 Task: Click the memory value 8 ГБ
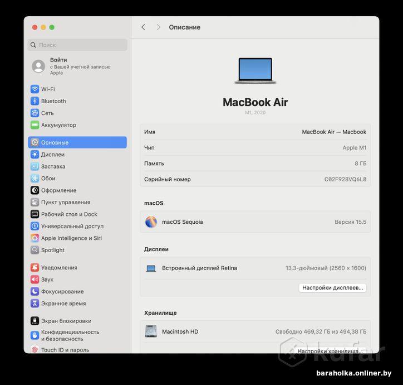pyautogui.click(x=360, y=163)
